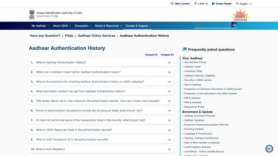
Task: Open the Contact & Support menu
Action: click(x=138, y=26)
